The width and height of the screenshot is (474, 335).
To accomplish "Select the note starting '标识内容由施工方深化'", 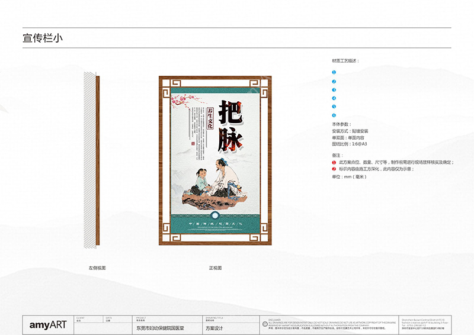I will pyautogui.click(x=376, y=169).
